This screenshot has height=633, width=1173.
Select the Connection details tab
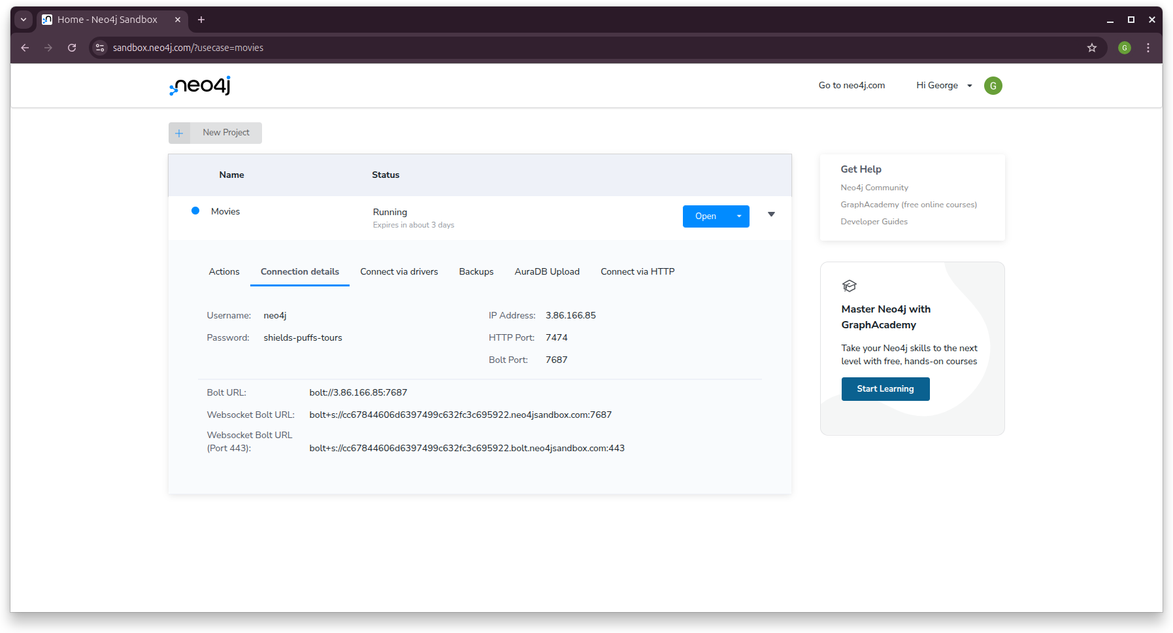[x=300, y=272]
